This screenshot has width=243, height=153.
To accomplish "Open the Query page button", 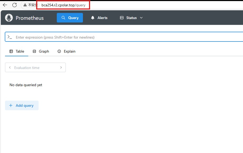I will pyautogui.click(x=70, y=18).
